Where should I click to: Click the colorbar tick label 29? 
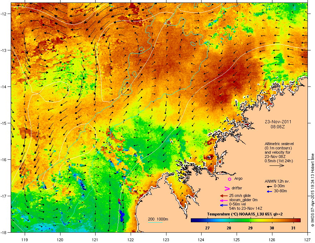pos(250,228)
